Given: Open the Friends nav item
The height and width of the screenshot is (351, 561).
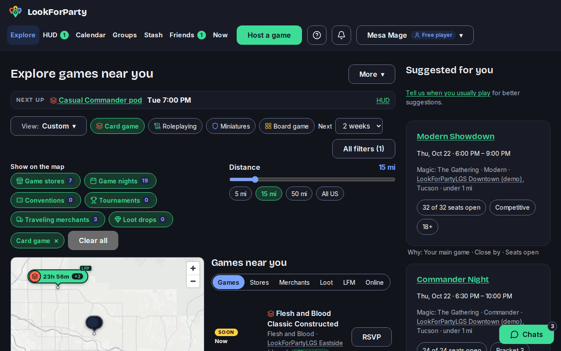Looking at the screenshot, I should click(x=188, y=35).
